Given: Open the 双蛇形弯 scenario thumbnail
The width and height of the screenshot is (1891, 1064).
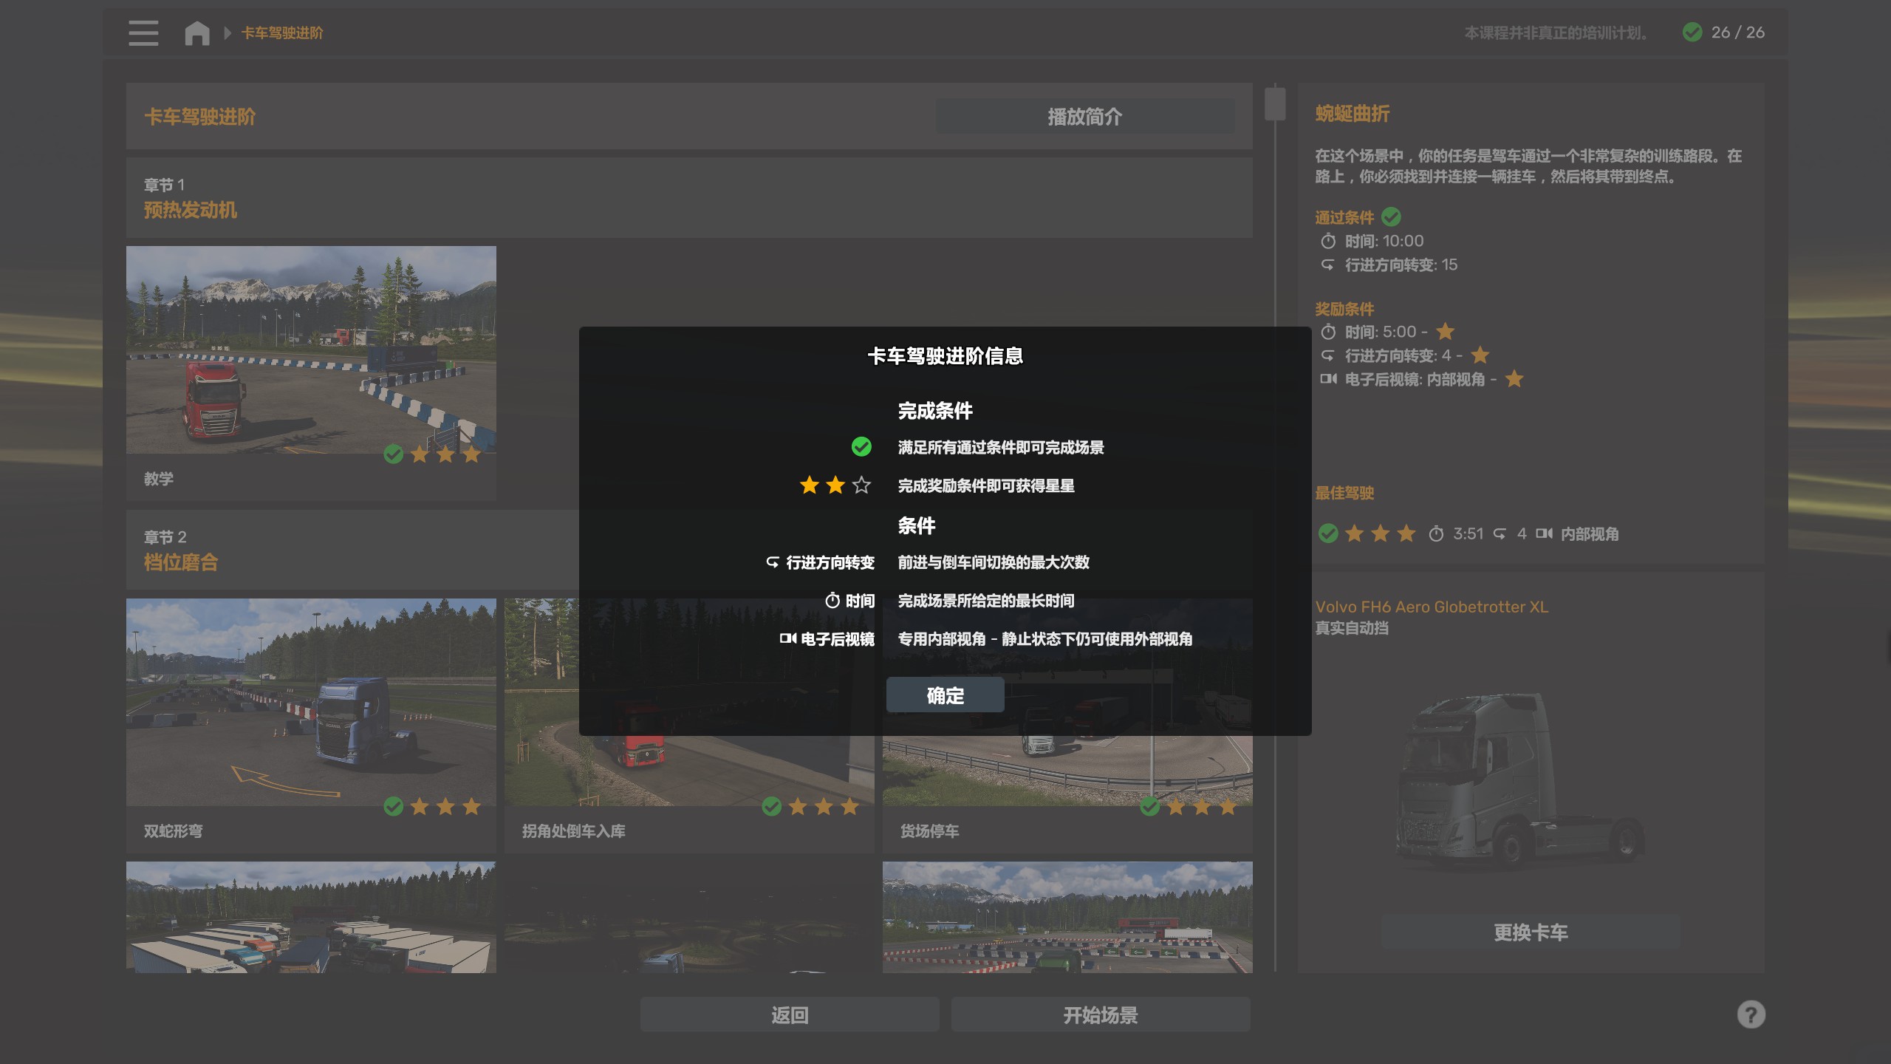Looking at the screenshot, I should [311, 702].
